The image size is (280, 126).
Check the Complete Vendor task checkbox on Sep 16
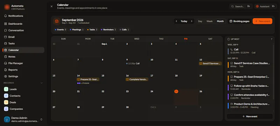pos(127,79)
